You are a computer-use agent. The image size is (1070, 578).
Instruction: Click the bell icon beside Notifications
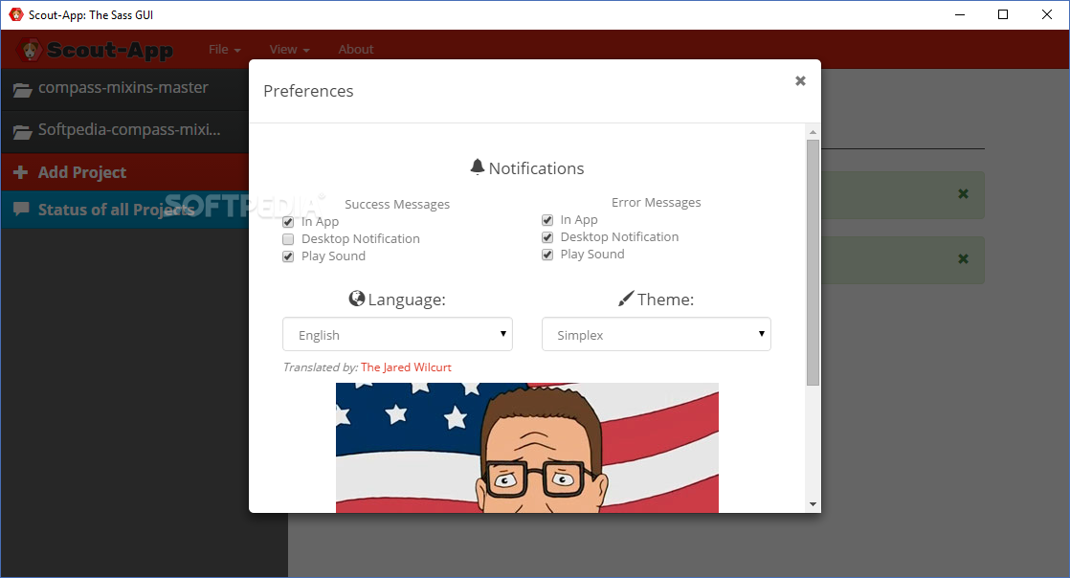click(478, 167)
